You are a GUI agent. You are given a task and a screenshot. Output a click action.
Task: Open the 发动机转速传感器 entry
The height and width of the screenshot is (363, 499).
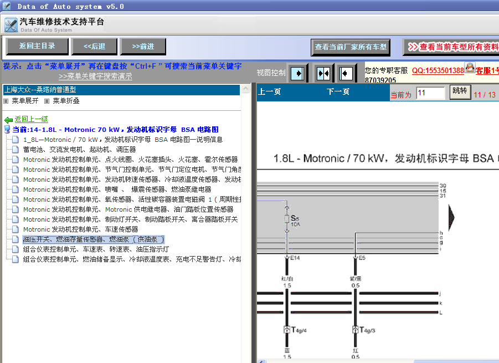(x=132, y=179)
